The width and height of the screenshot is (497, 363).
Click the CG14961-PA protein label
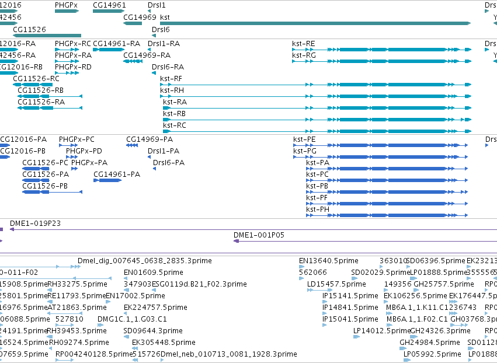tap(117, 174)
